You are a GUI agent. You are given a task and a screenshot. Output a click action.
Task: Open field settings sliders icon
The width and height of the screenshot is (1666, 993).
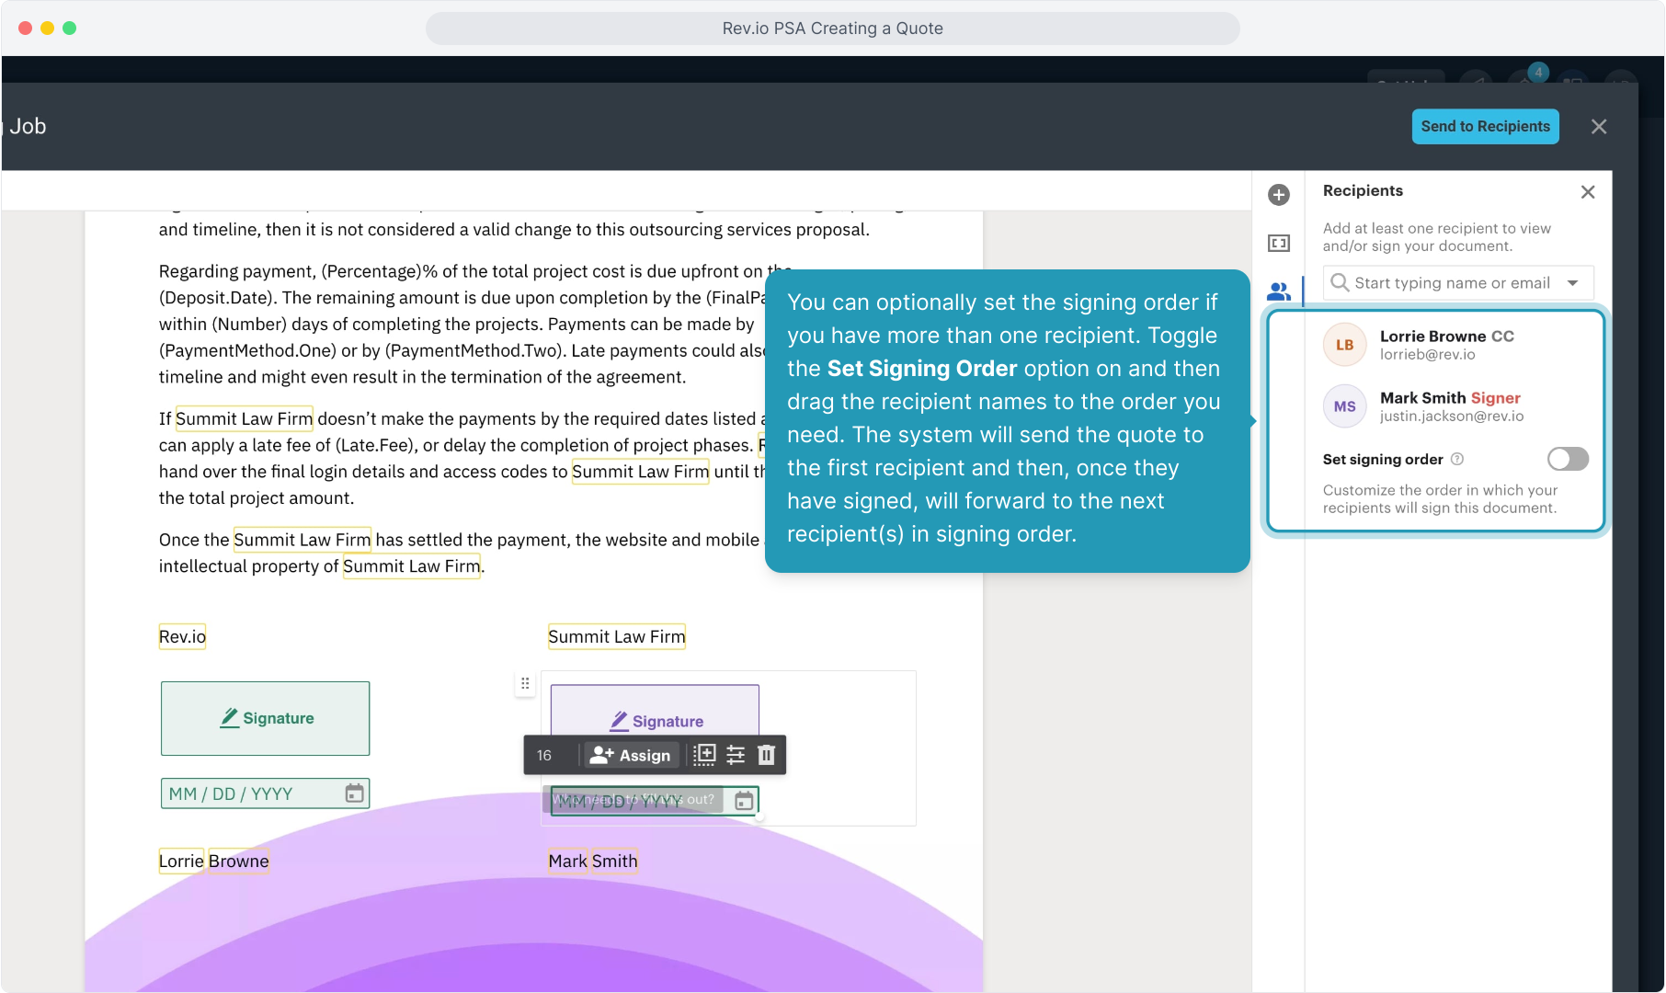point(736,755)
